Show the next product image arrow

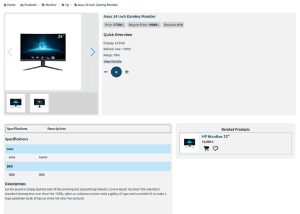coord(93,52)
